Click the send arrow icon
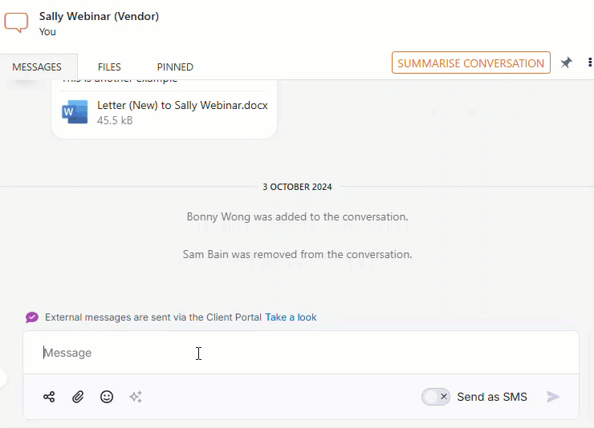This screenshot has width=594, height=428. point(553,397)
